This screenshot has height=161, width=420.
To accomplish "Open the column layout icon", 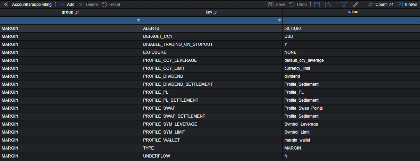I will click(317, 5).
